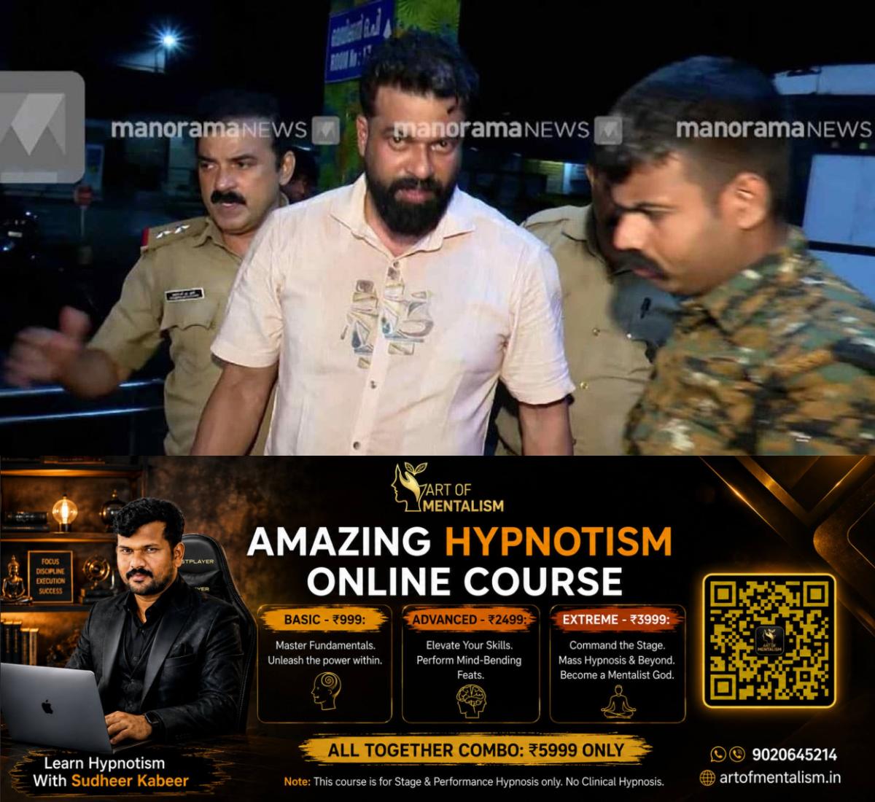The height and width of the screenshot is (802, 875).
Task: Click the Focus Discipline Execution Success frame
Action: click(x=50, y=575)
